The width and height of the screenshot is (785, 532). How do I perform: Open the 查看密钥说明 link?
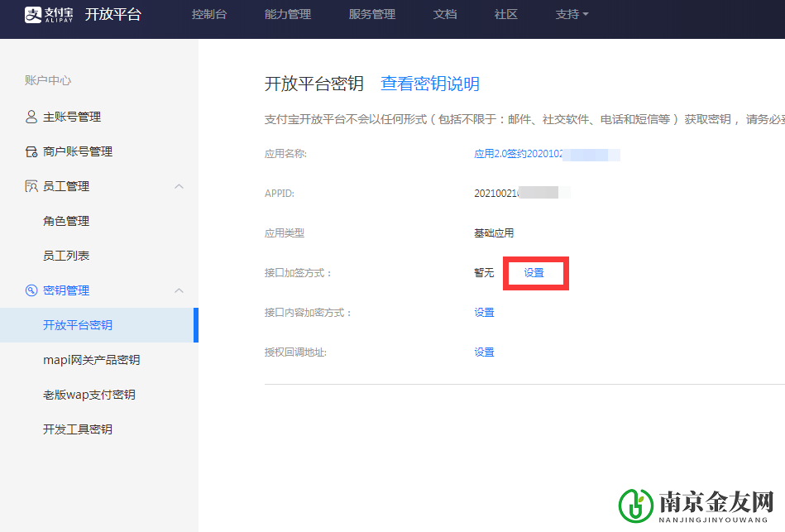[x=429, y=84]
